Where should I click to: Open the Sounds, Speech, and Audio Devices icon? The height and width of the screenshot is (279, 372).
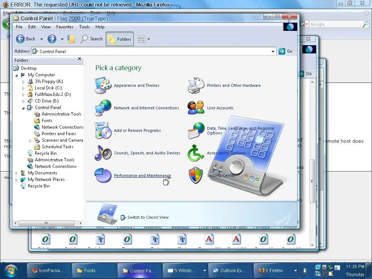(x=103, y=153)
